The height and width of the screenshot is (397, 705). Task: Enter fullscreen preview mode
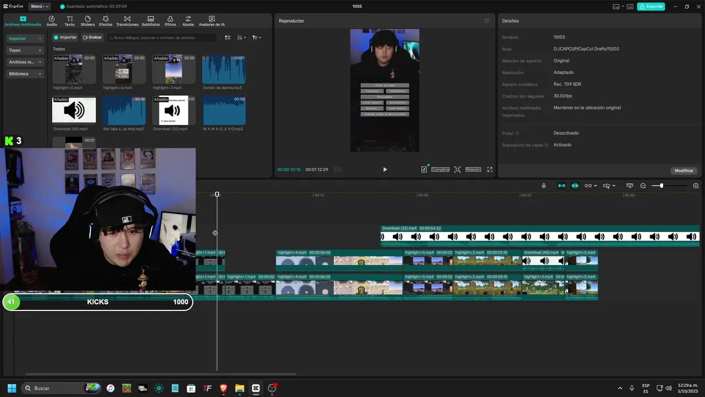click(x=490, y=169)
